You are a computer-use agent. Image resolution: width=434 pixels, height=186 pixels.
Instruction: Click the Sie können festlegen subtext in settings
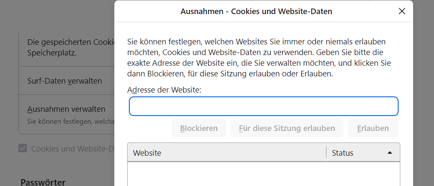[70, 122]
